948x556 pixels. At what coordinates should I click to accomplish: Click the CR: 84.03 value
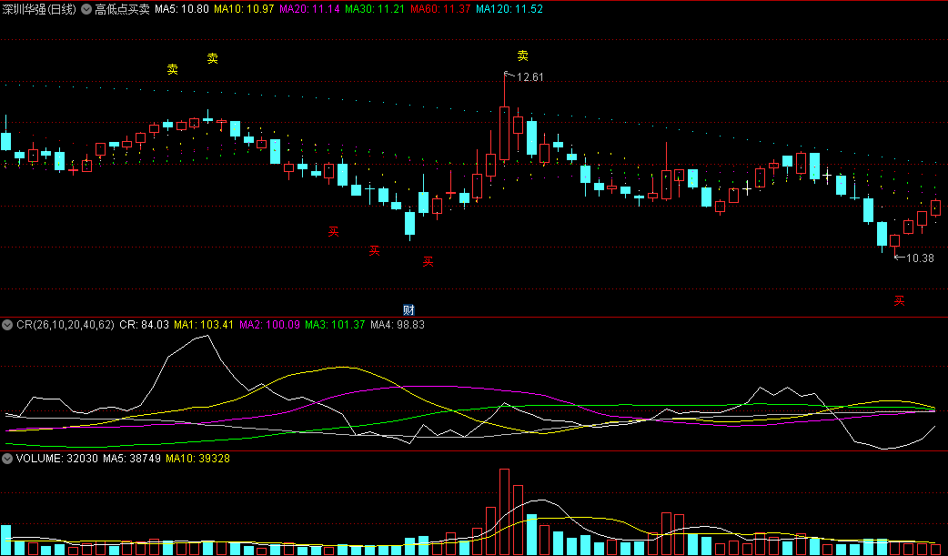(145, 325)
